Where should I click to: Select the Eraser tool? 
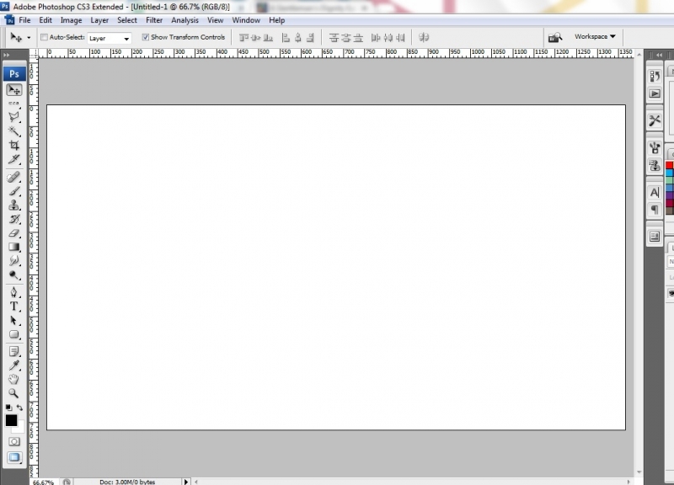[14, 233]
